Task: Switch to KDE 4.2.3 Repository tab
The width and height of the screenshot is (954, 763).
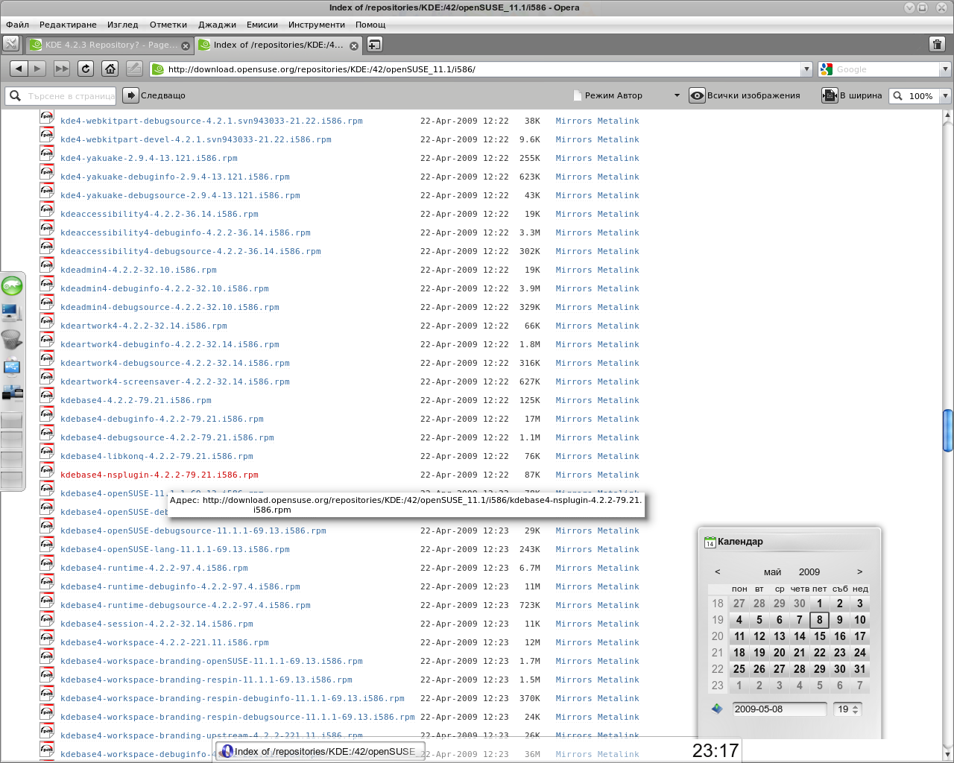Action: [110, 45]
